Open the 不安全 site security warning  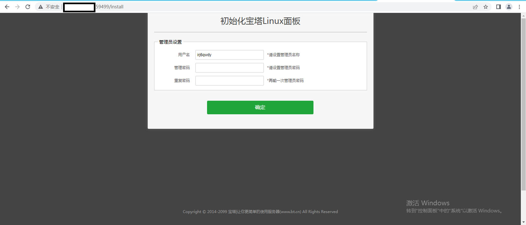pos(49,7)
